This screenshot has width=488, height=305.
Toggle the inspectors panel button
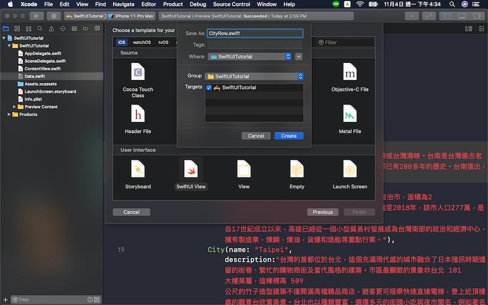(x=477, y=16)
